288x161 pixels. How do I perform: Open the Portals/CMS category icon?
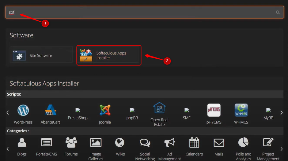[x=47, y=142]
